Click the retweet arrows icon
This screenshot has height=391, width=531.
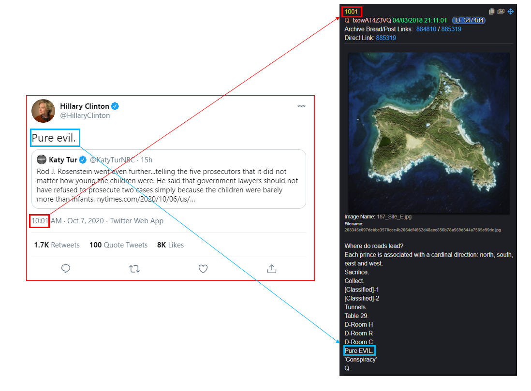click(134, 269)
